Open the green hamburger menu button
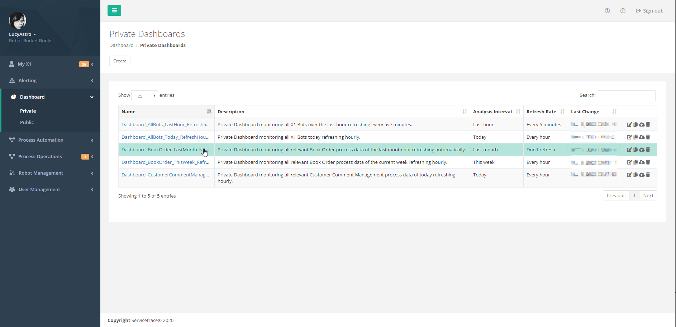This screenshot has height=327, width=676. [114, 10]
